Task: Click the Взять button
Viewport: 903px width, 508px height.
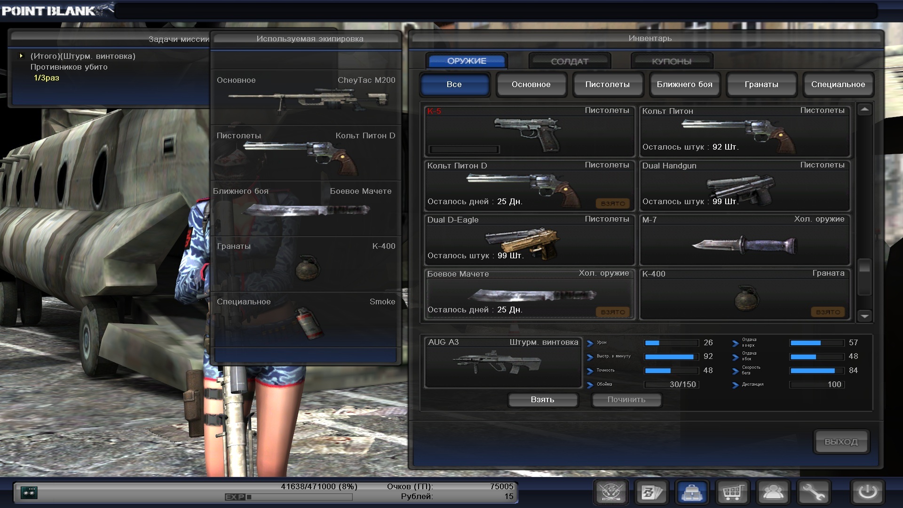Action: point(543,400)
